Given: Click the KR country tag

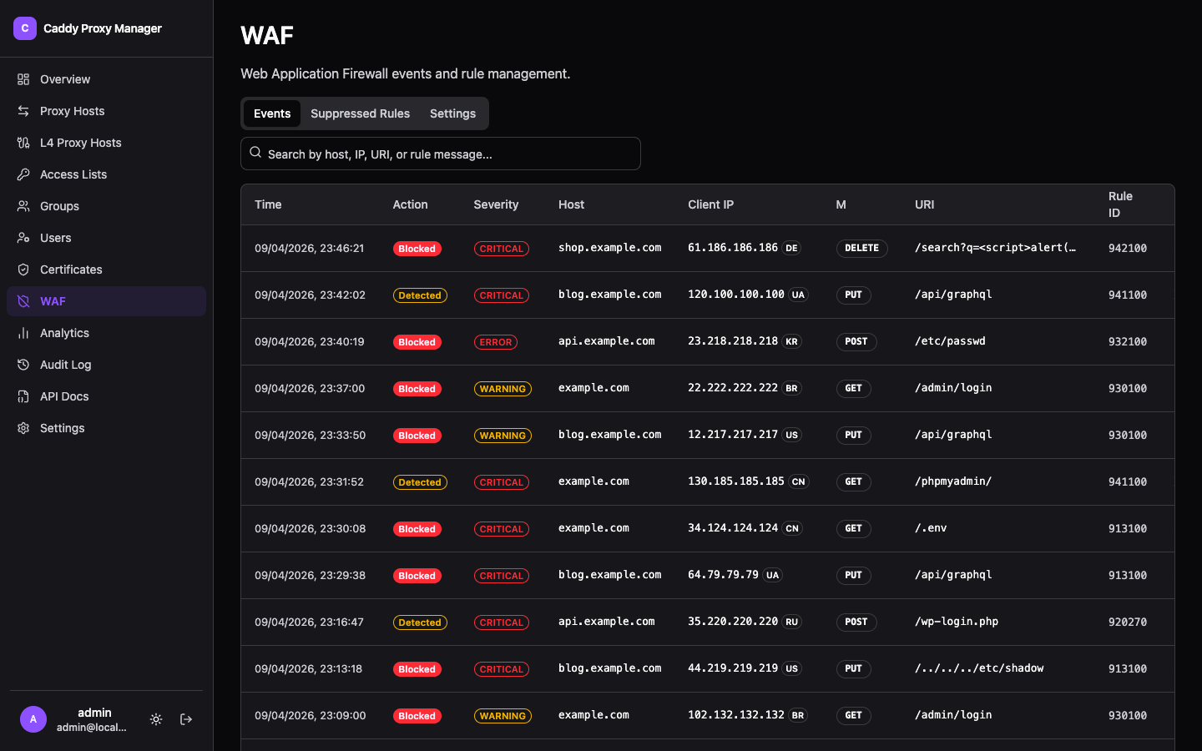Looking at the screenshot, I should click(791, 341).
